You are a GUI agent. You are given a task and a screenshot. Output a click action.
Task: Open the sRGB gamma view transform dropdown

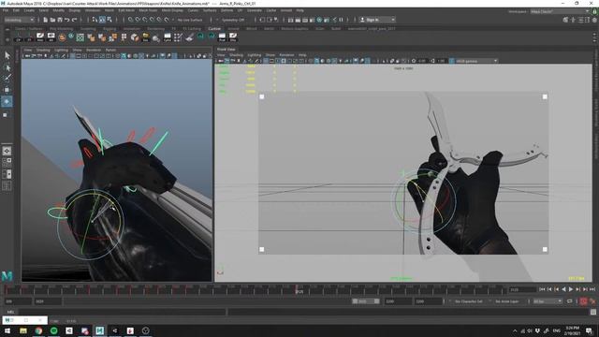point(476,61)
